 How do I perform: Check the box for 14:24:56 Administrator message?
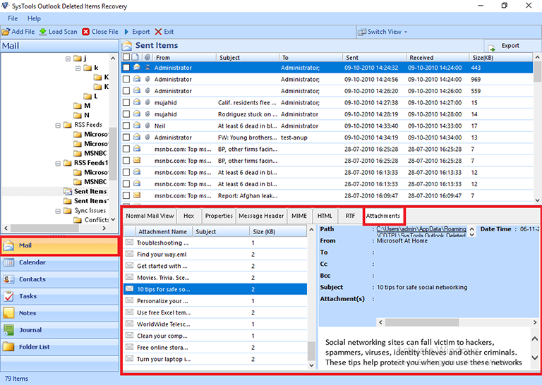click(x=126, y=79)
